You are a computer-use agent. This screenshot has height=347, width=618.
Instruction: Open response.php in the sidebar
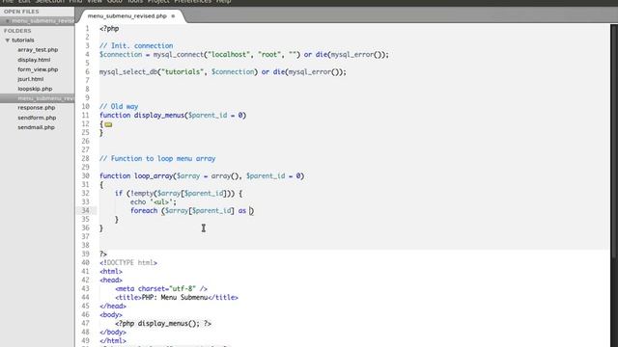pyautogui.click(x=37, y=108)
